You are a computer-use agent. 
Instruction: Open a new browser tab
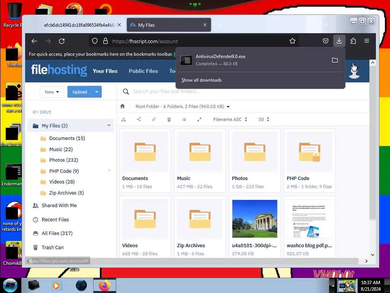(x=219, y=25)
